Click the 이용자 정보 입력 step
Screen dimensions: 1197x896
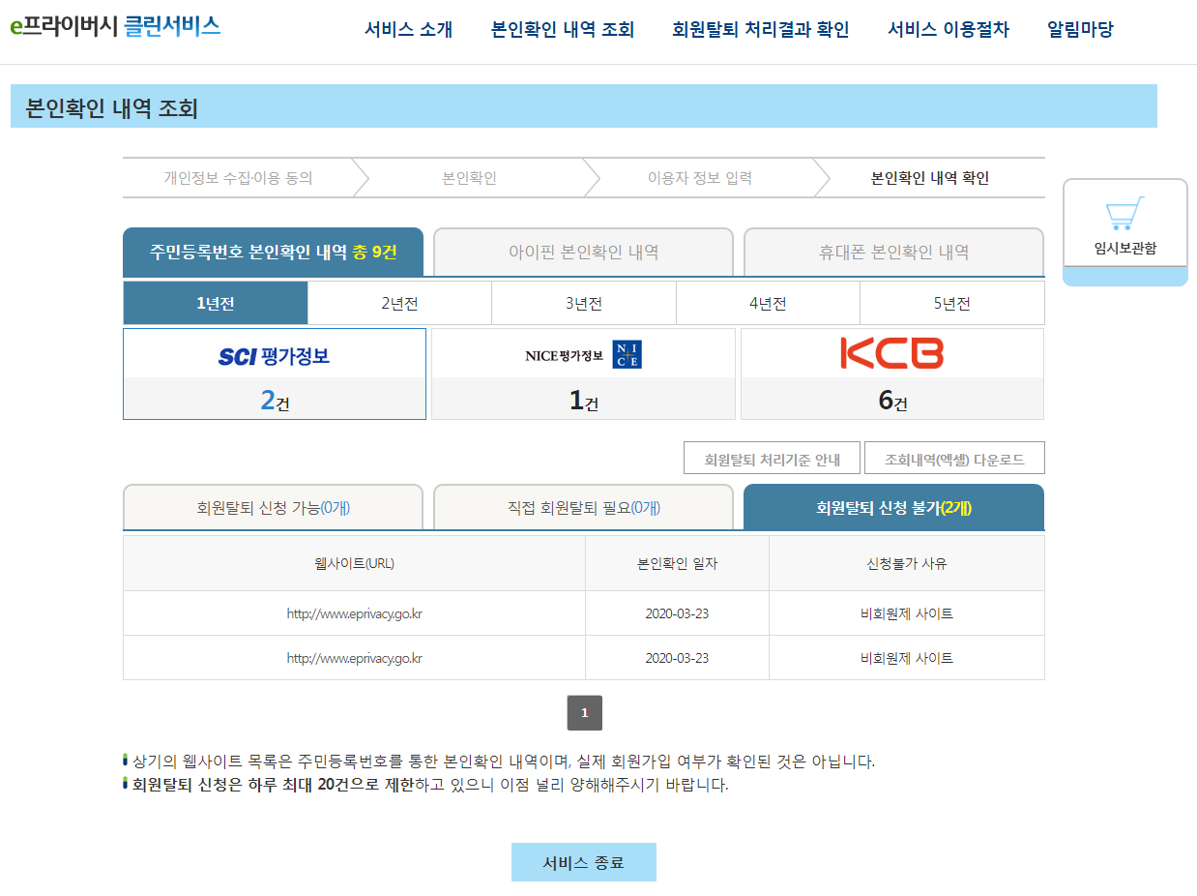coord(700,178)
